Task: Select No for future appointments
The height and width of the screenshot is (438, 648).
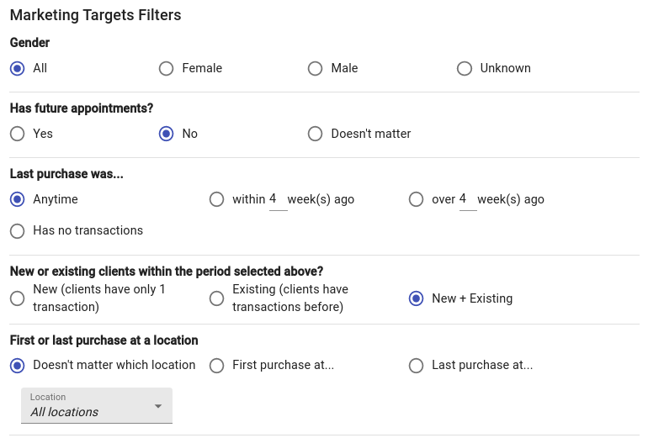Action: 167,134
